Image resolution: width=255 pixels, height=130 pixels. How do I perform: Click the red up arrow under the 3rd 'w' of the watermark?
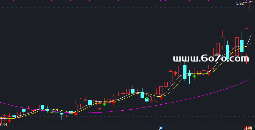209,74
